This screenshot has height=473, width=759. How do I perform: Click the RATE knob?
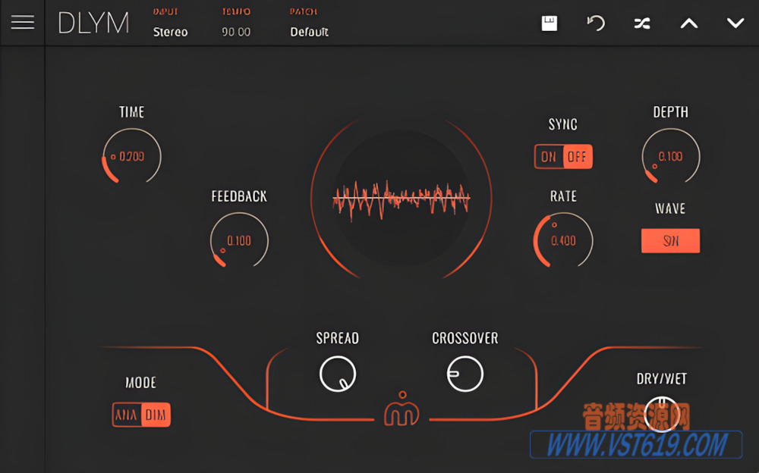562,240
